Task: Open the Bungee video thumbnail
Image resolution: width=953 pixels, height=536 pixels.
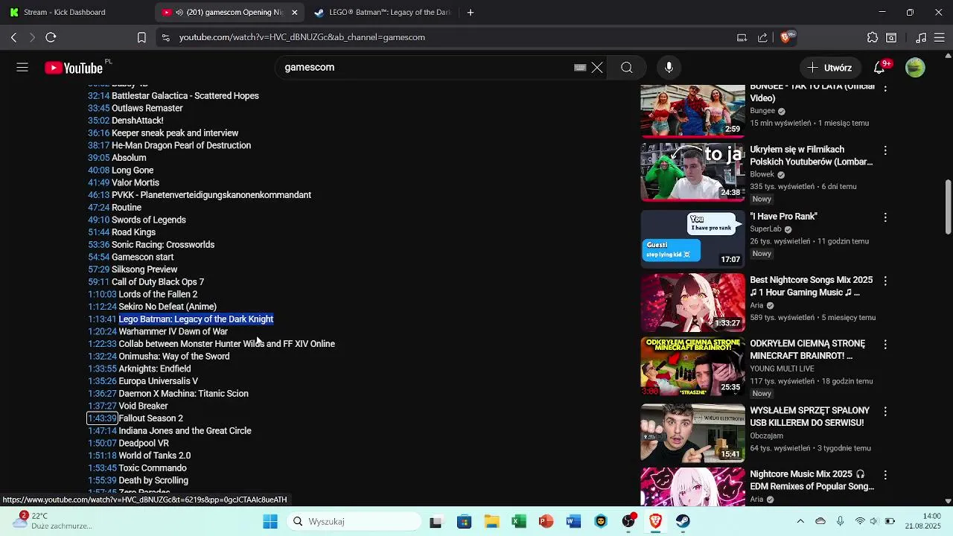Action: (692, 110)
